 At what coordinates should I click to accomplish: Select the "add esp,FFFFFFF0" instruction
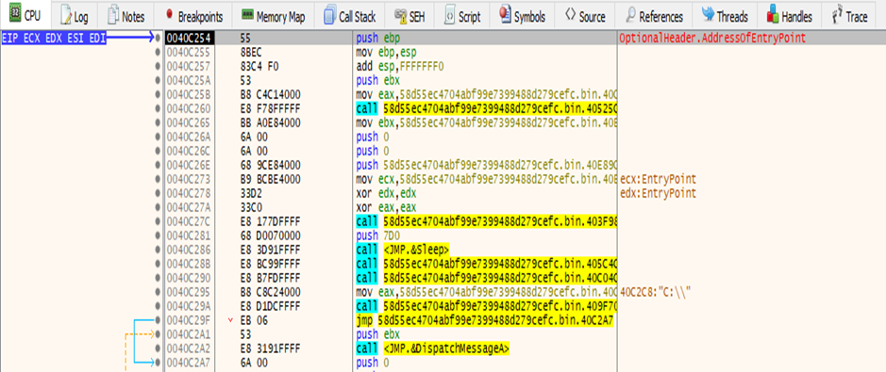pos(400,66)
